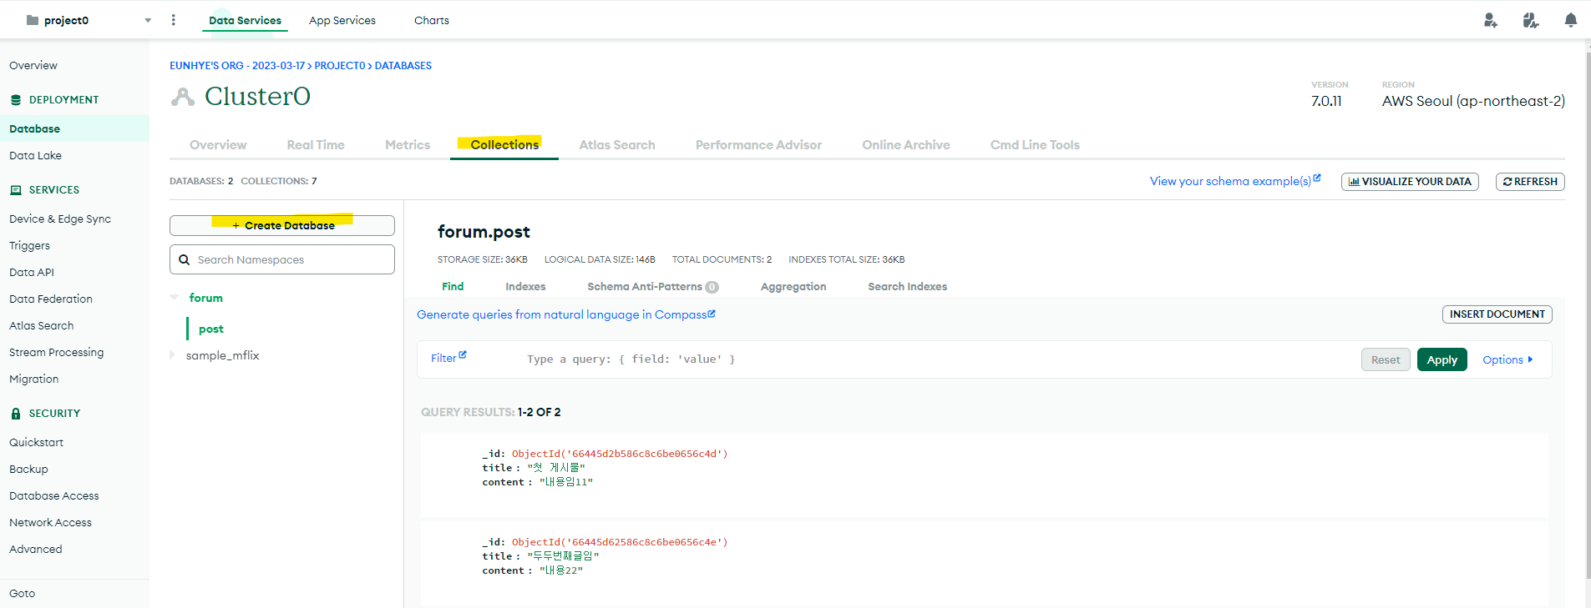Select the sample_mflix database name
Screen dimensions: 1591x608
pyautogui.click(x=222, y=355)
